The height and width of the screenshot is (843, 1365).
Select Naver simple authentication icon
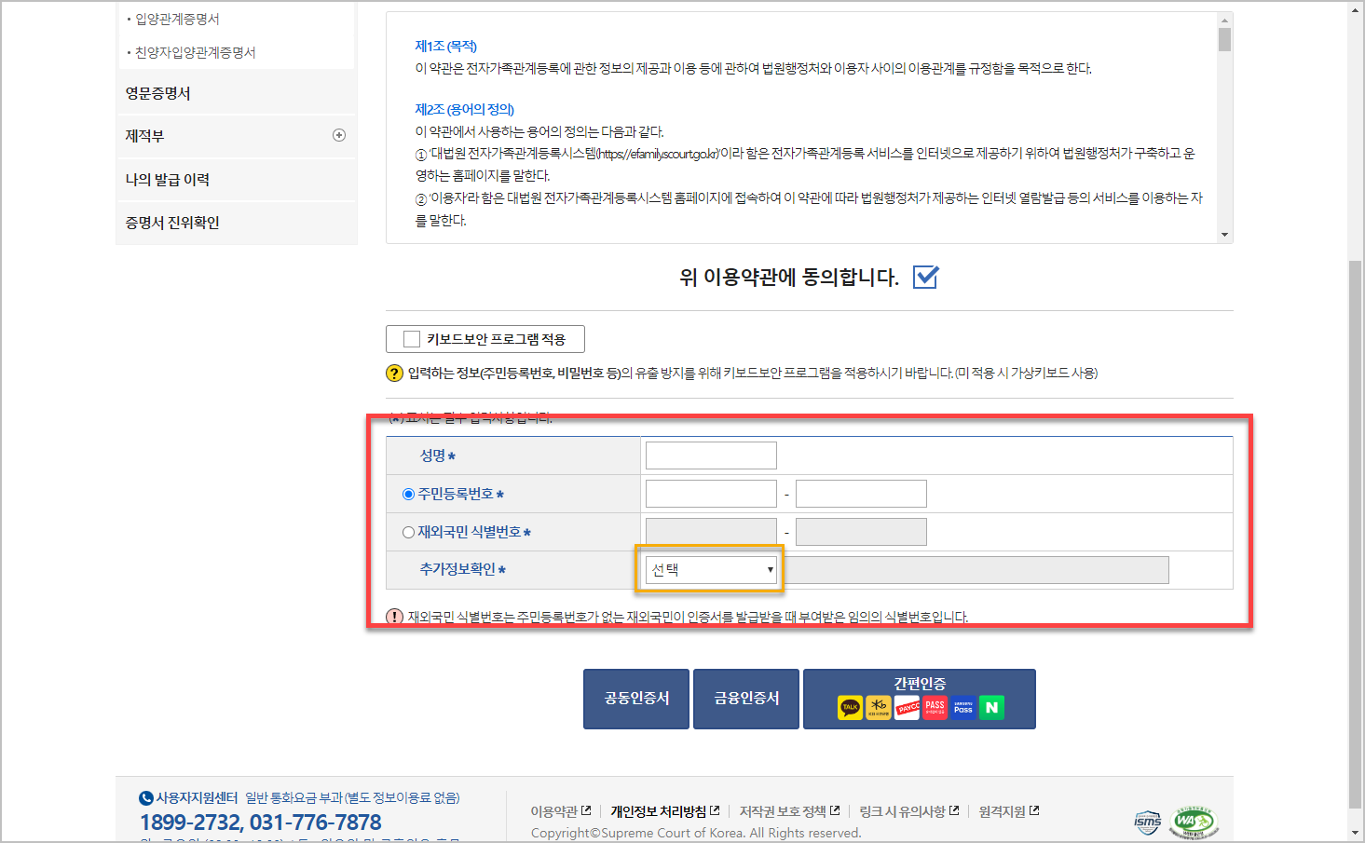click(x=990, y=707)
